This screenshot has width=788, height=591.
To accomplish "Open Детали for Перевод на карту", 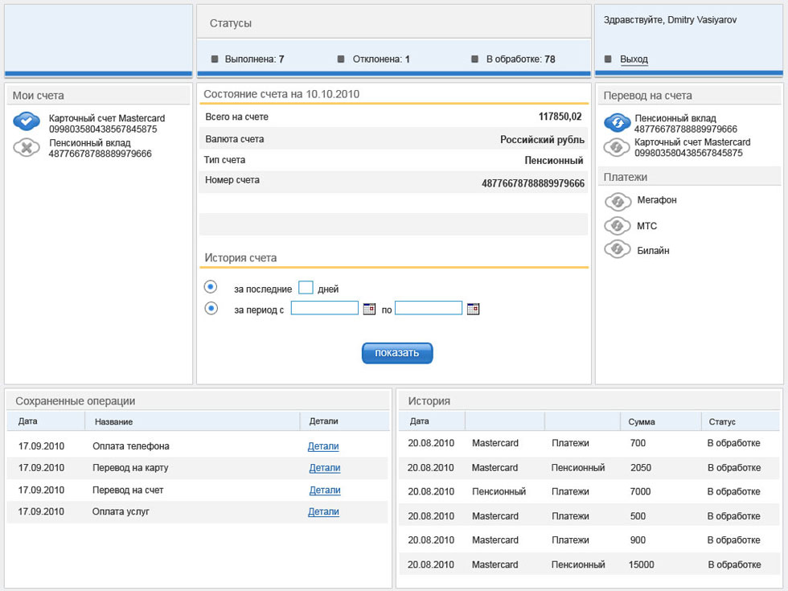I will (x=325, y=467).
